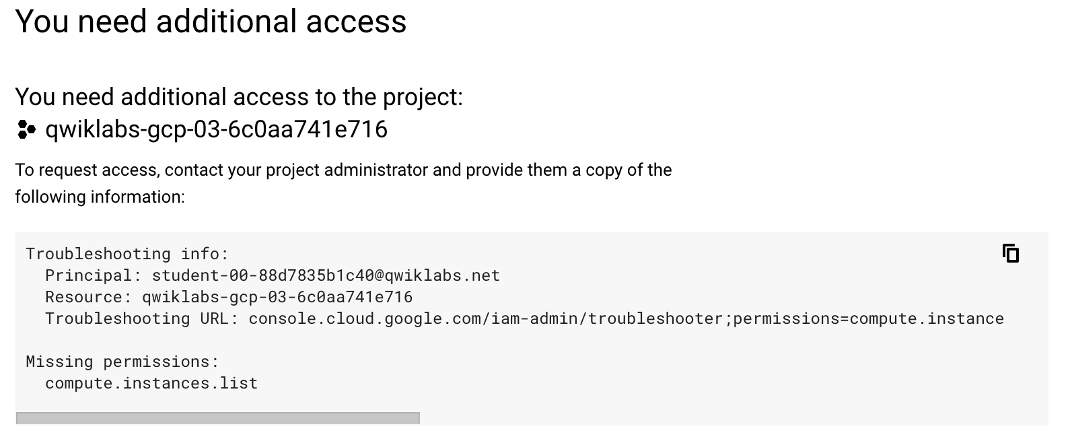Screen dimensions: 1070x439
Task: Click the Resource value in troubleshooting info
Action: coord(277,297)
